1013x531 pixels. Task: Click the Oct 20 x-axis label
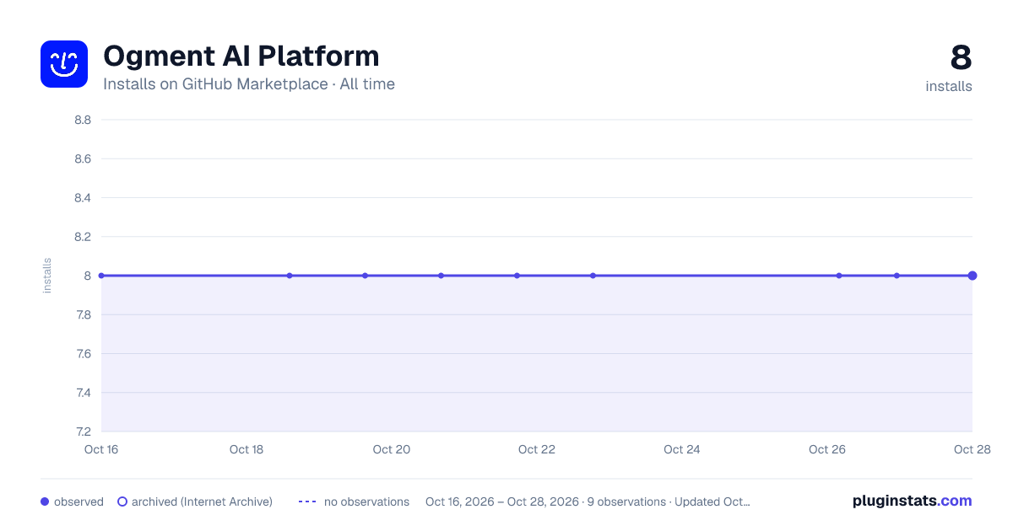pyautogui.click(x=392, y=449)
